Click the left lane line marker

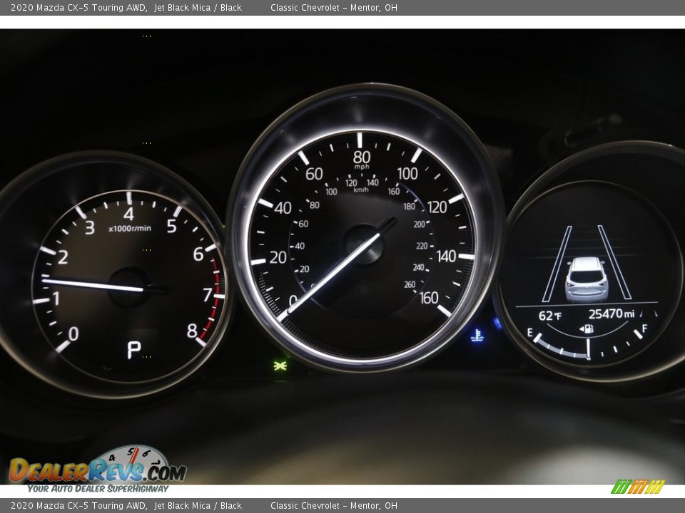(x=557, y=264)
